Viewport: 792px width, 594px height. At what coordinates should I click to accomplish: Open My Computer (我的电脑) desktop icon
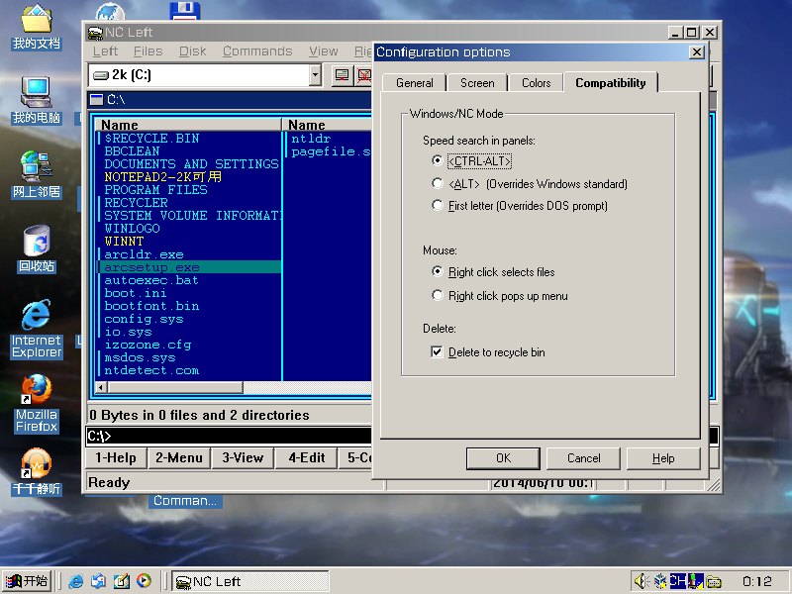pyautogui.click(x=36, y=93)
